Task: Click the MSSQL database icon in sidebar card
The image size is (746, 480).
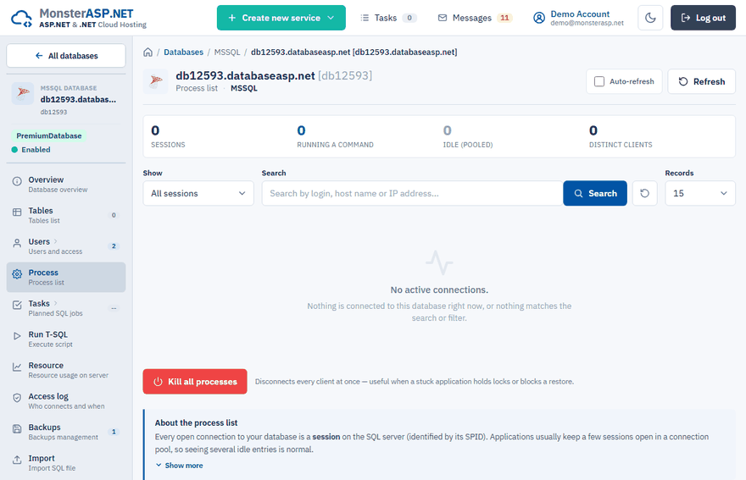Action: pyautogui.click(x=23, y=94)
